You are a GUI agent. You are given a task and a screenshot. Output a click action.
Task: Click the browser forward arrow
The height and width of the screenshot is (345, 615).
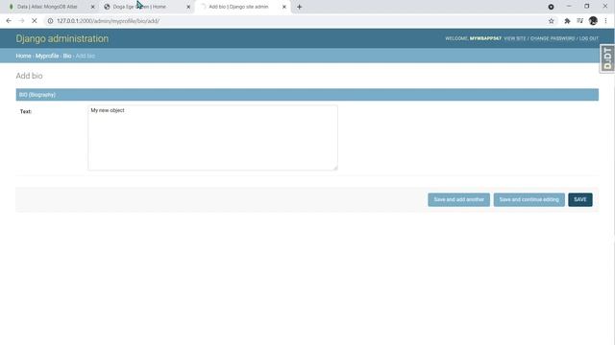click(21, 21)
